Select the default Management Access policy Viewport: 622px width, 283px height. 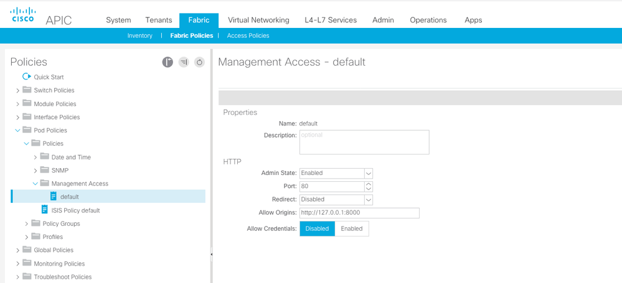[108, 197]
